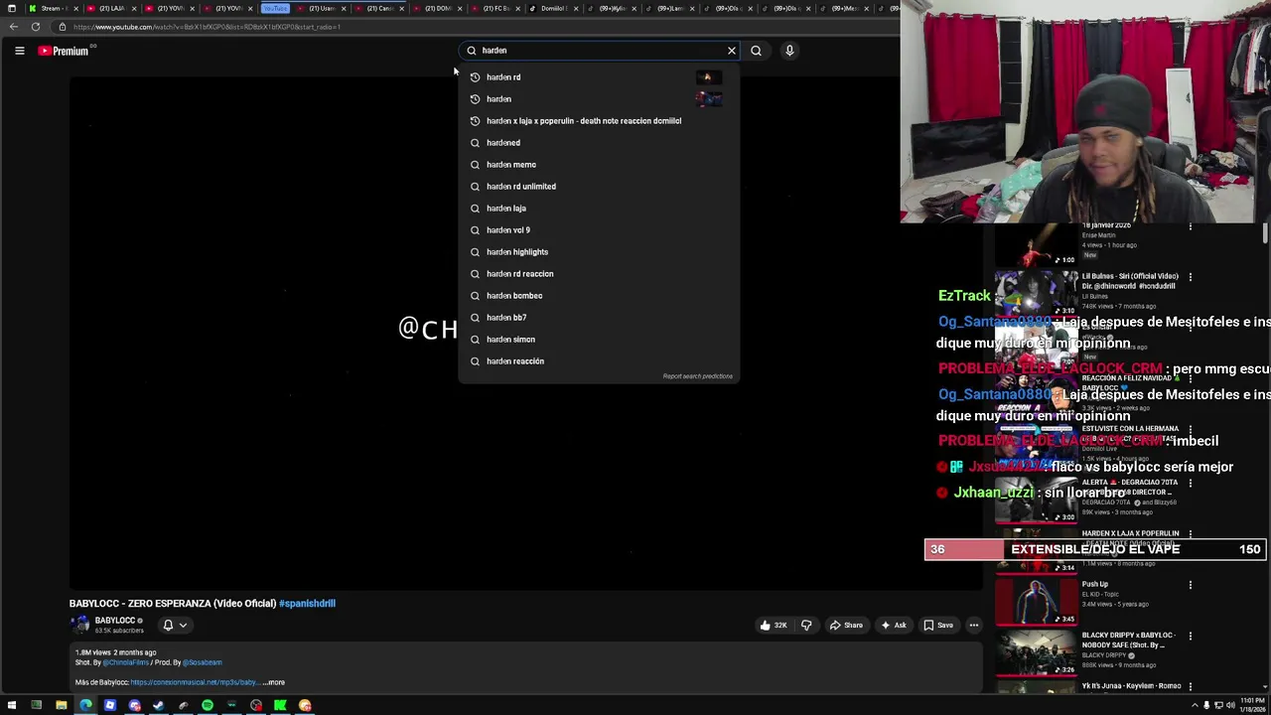
Task: Open the 'ALERTA - DEGRACIAO 70TA' video title
Action: point(1129,487)
